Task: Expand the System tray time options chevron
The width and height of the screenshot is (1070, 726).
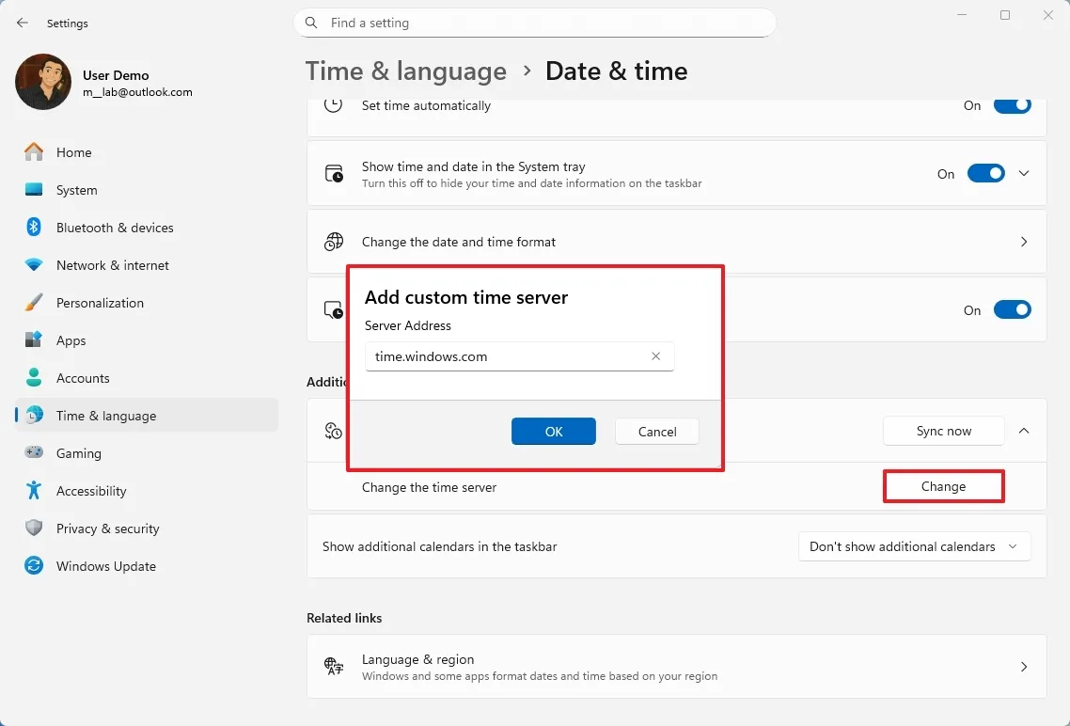Action: coord(1024,174)
